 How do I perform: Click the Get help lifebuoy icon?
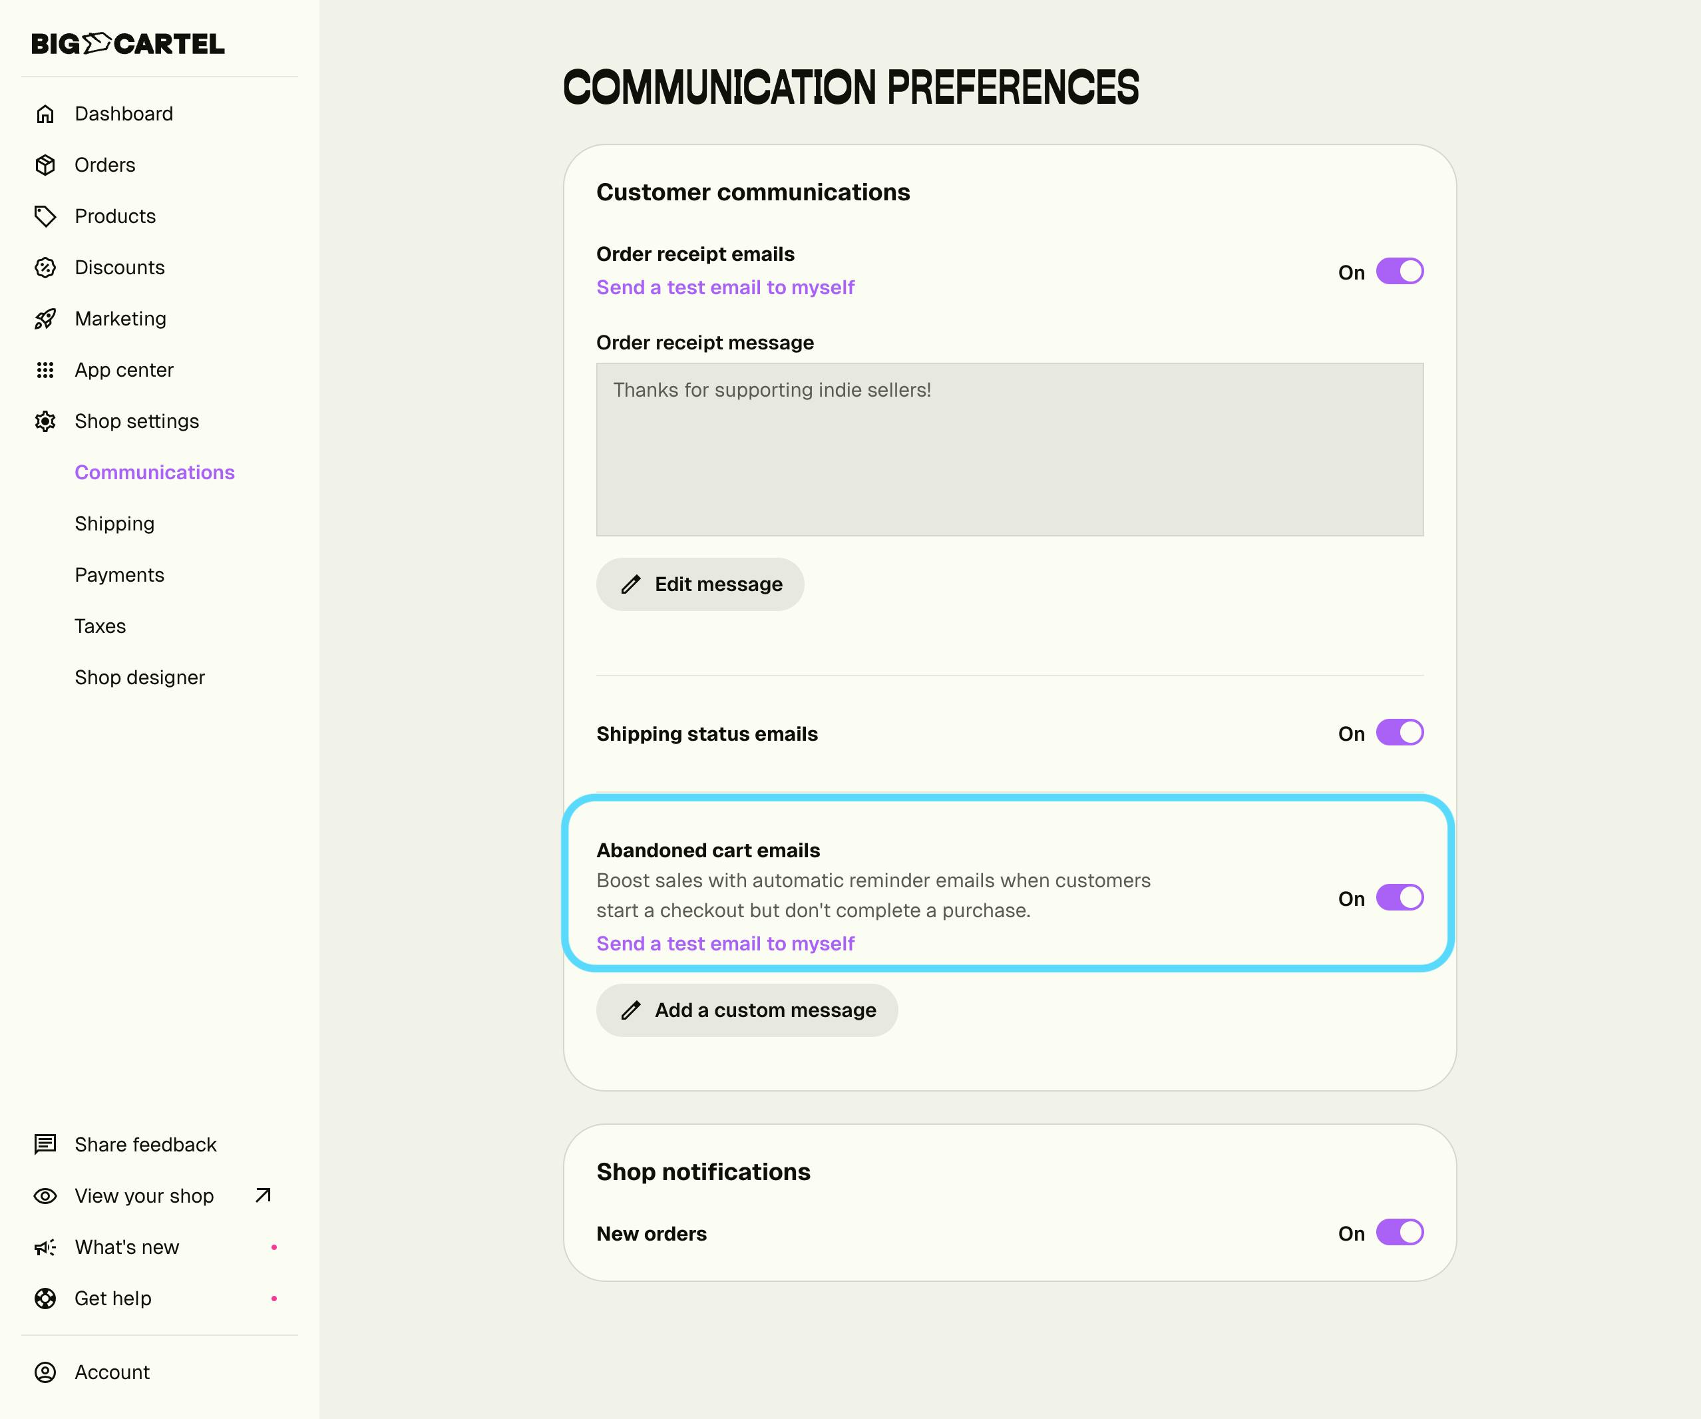45,1299
